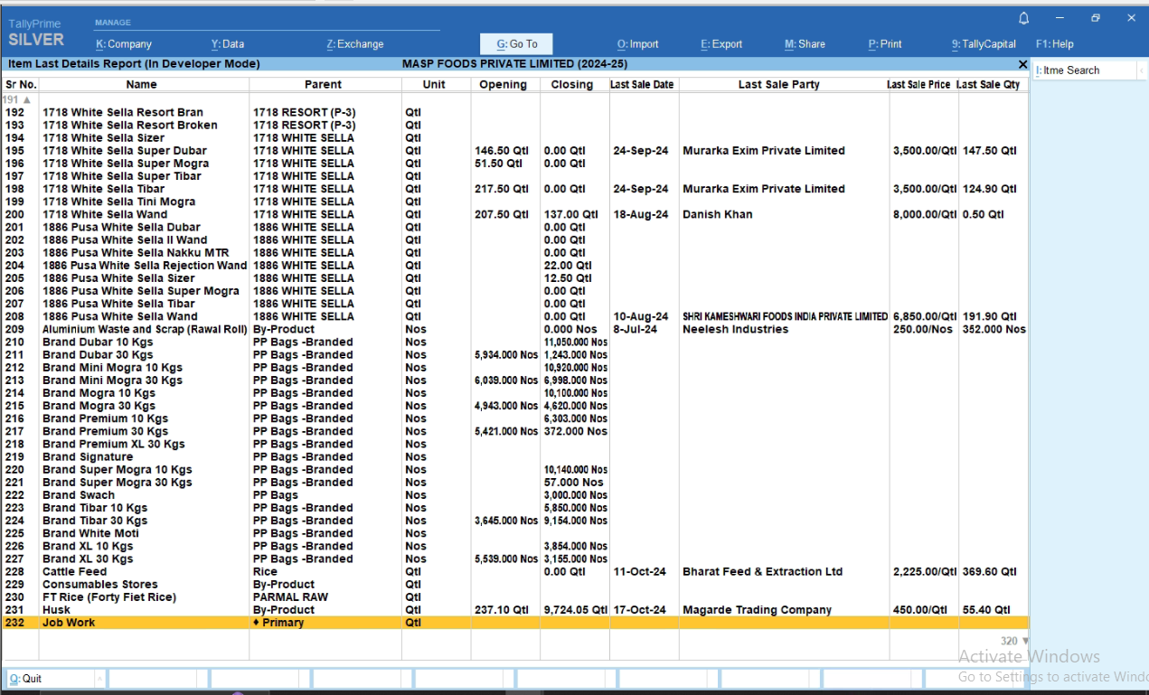This screenshot has height=695, width=1149.
Task: Open the E: Export menu
Action: pos(721,44)
